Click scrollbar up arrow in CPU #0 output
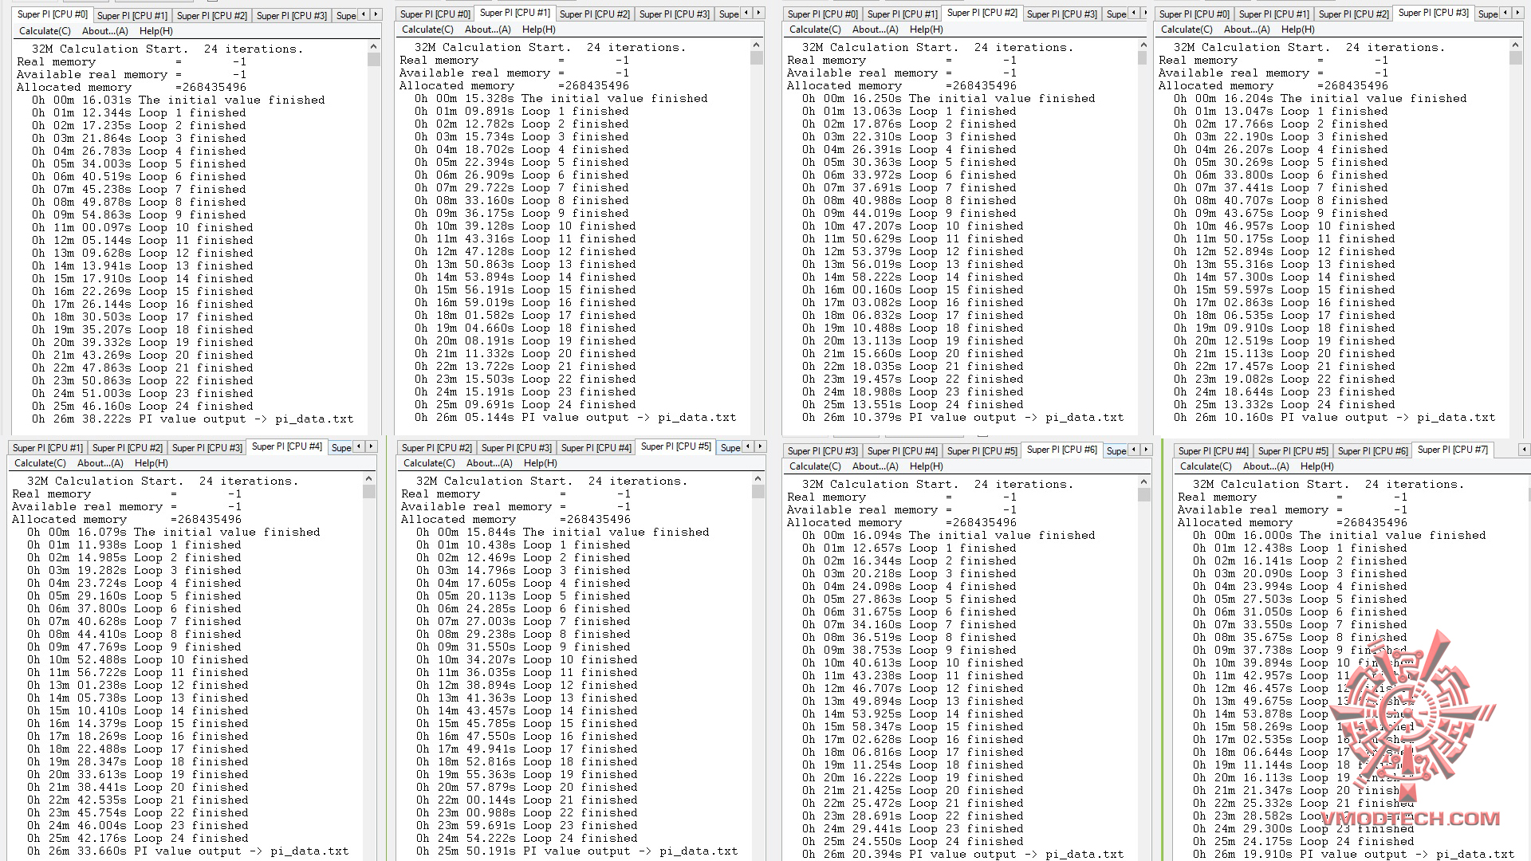This screenshot has width=1531, height=861. point(373,47)
